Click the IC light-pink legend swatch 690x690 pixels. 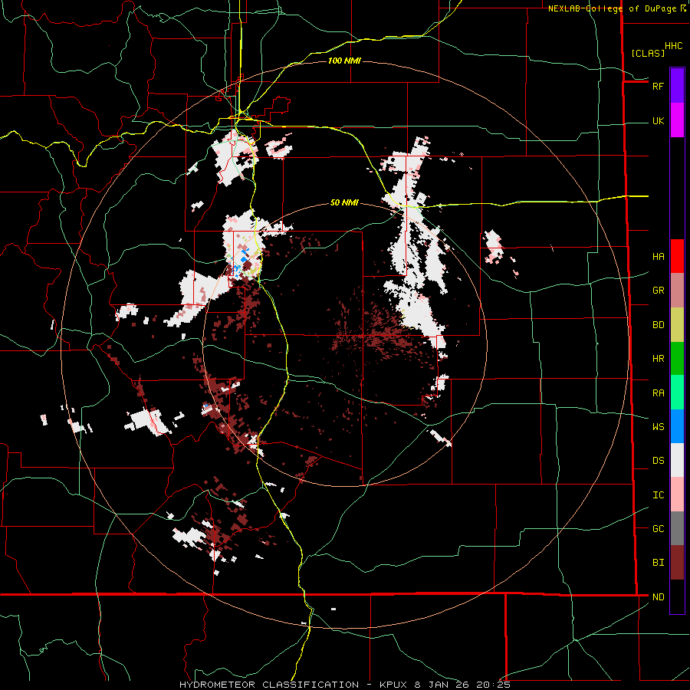click(677, 495)
